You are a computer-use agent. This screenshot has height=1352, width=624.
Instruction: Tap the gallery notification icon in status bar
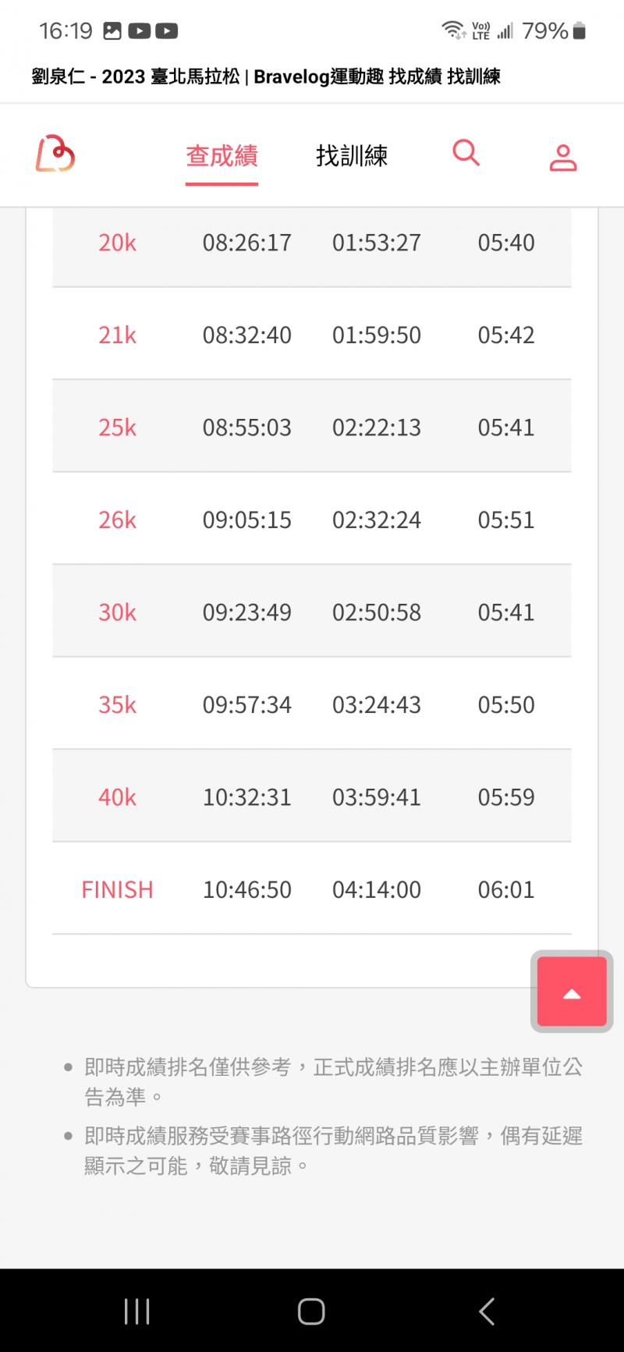[x=112, y=31]
